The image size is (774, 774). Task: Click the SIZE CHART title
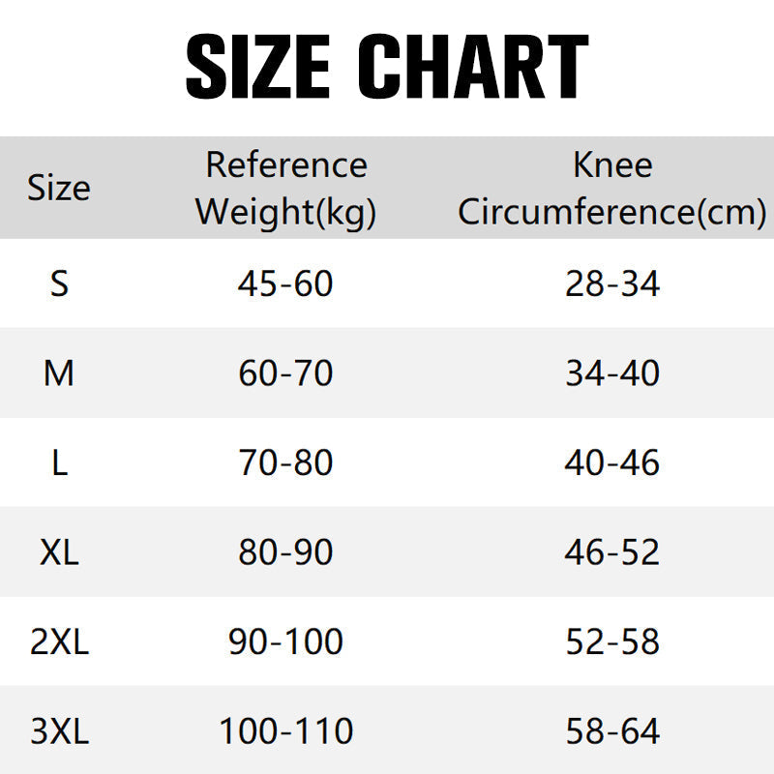[387, 66]
